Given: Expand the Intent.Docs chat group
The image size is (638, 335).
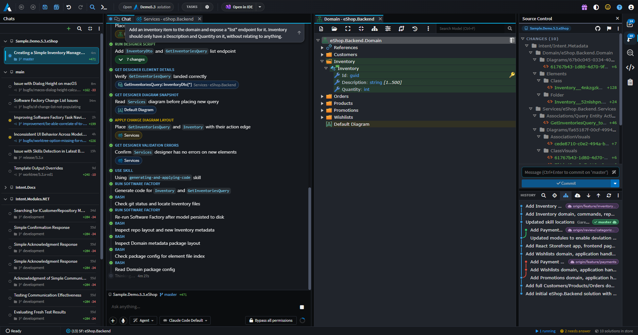Looking at the screenshot, I should pos(5,187).
